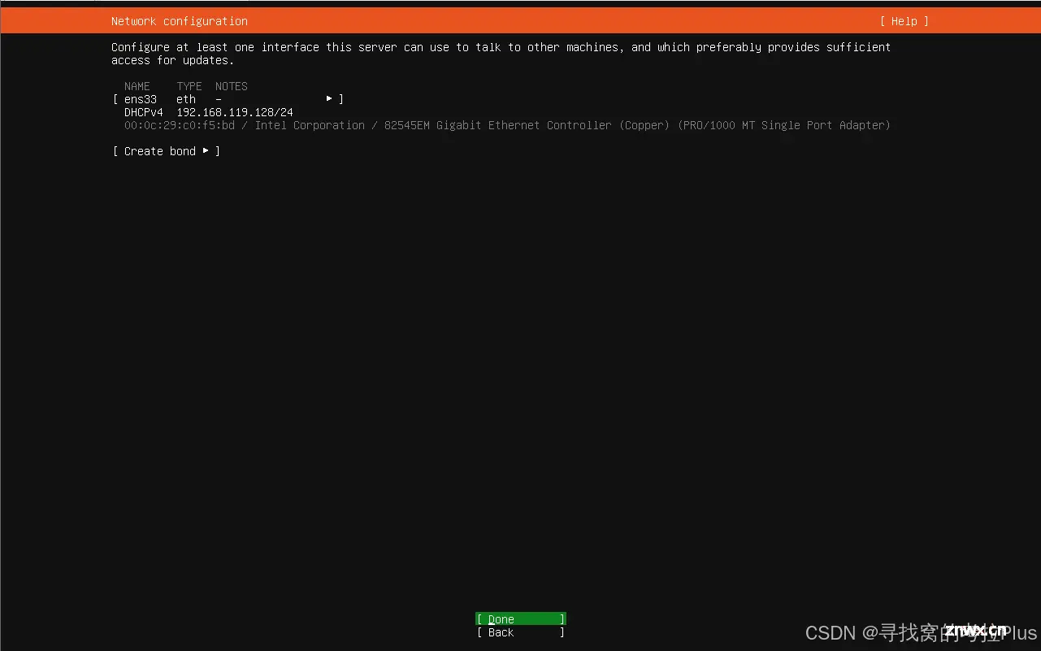Click the NAME column header

tap(137, 86)
